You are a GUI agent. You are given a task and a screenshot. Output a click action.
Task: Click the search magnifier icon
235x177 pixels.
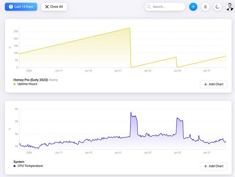pyautogui.click(x=149, y=7)
